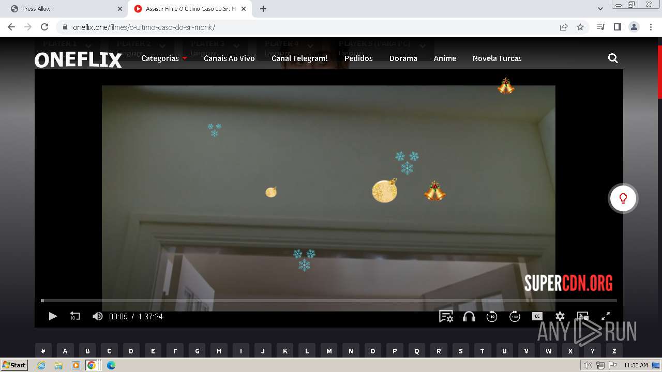Filter titles by letter W
Screen dimensions: 662x372
pos(549,351)
